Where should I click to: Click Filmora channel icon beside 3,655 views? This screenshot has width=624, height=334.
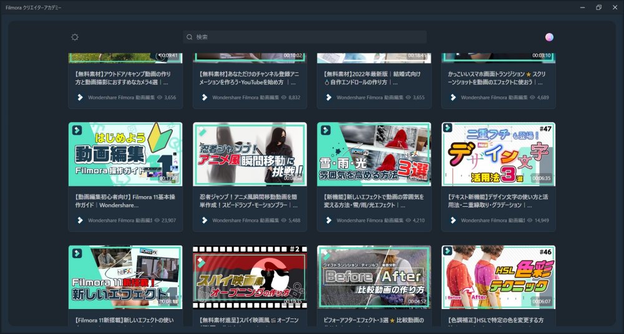click(329, 97)
